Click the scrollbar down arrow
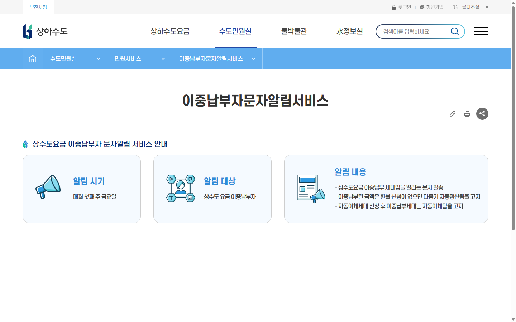Screen dimensions: 516x322 (513, 319)
